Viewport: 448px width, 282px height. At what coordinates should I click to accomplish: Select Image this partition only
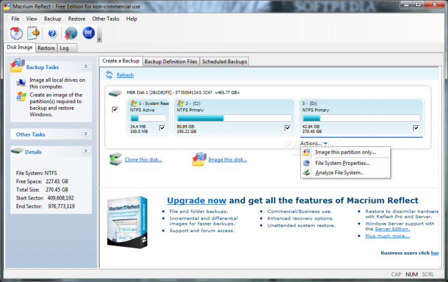(345, 152)
